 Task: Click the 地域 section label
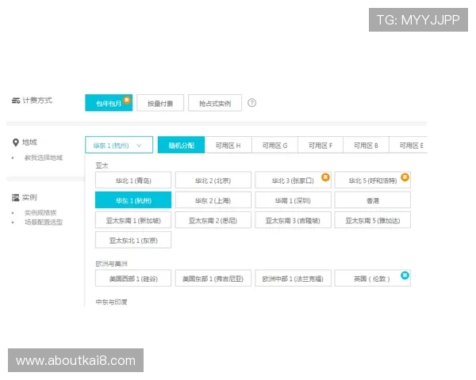[29, 142]
